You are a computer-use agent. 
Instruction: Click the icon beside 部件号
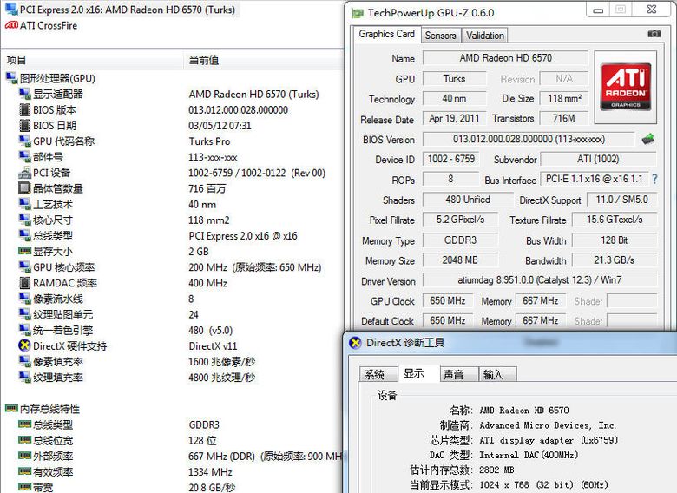24,157
